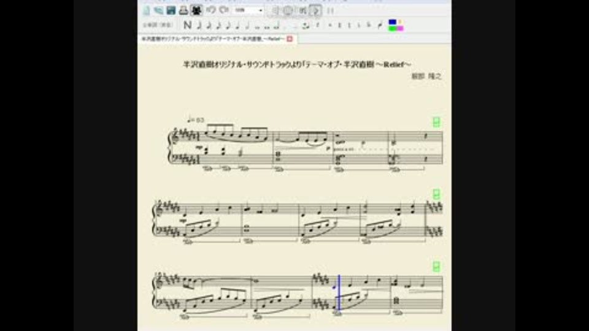
Task: Start playback with the play button
Action: click(315, 10)
